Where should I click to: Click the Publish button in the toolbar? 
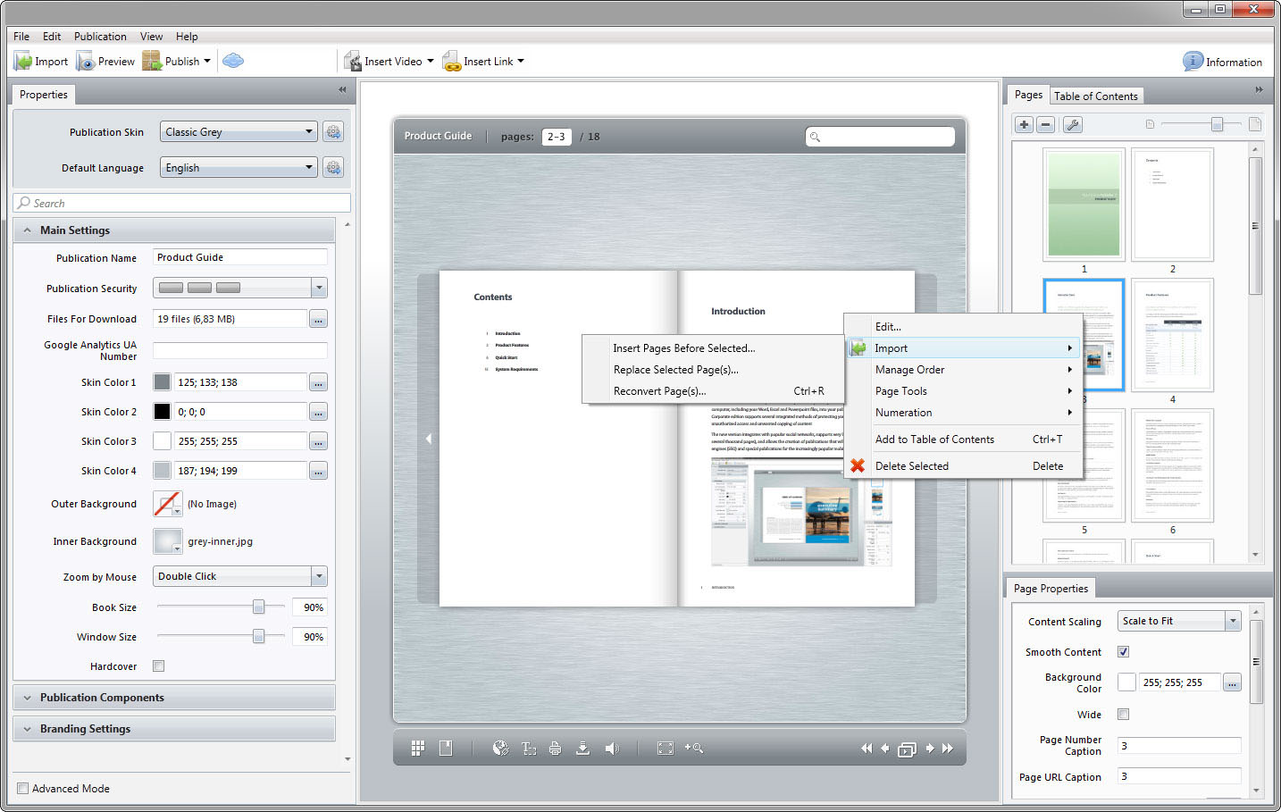pos(176,61)
